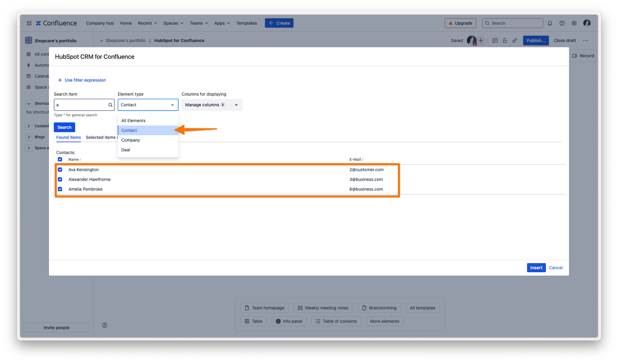Switch to Selected items tab
Viewport: 618px width, 363px height.
[x=101, y=137]
